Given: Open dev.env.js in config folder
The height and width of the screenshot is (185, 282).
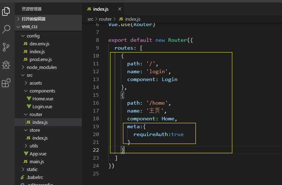Looking at the screenshot, I should click(48, 44).
